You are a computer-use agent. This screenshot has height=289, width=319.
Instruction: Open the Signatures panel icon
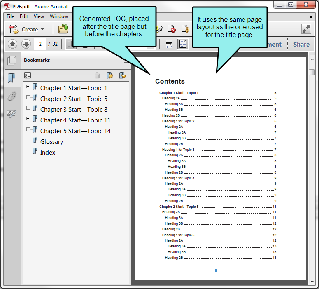[12, 114]
